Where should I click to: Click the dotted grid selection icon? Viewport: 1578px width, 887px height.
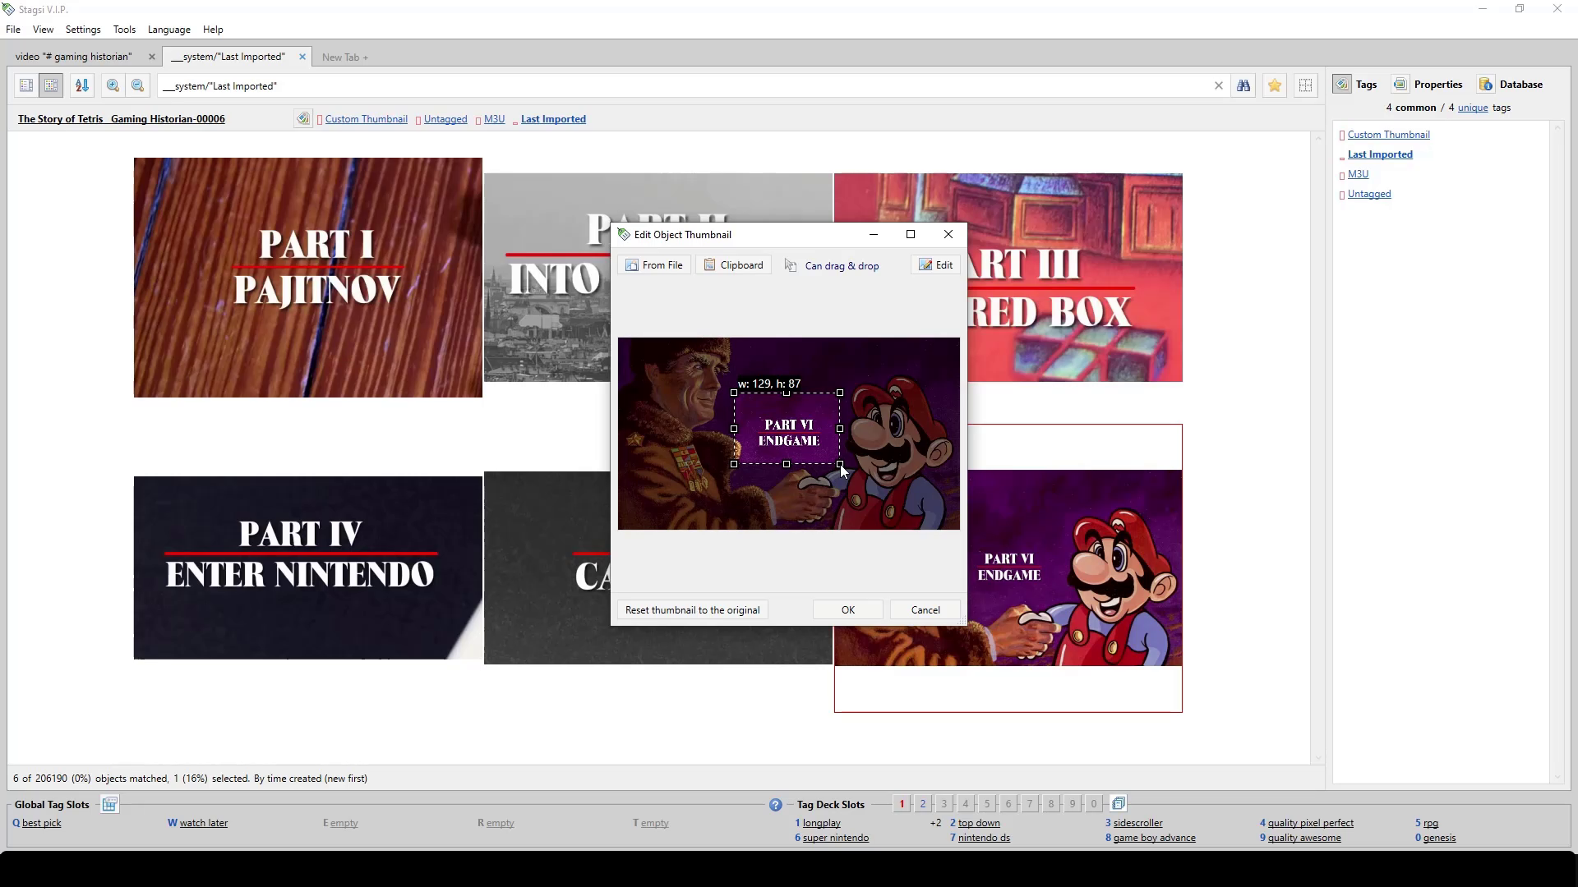pos(1306,85)
